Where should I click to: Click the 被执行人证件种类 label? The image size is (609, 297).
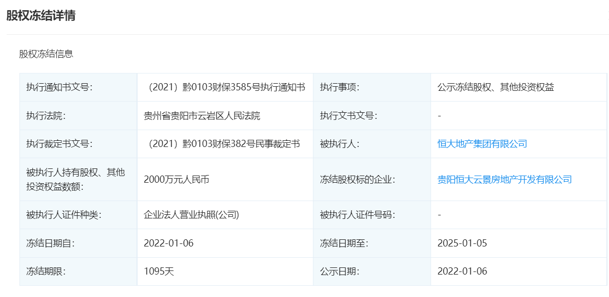click(x=64, y=215)
